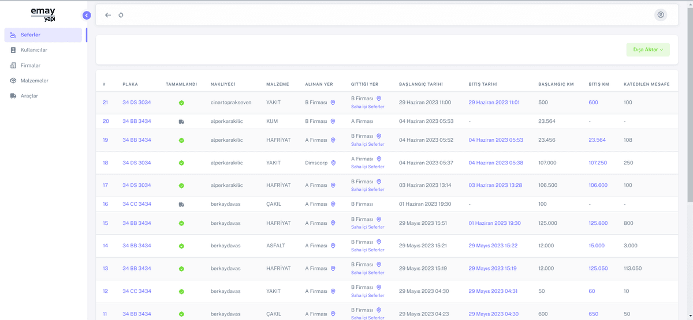The width and height of the screenshot is (693, 320).
Task: Click end date 01 Haziran 2023 19:30
Action: tap(494, 223)
